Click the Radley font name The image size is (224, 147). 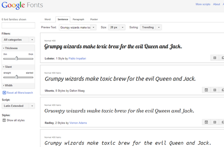pos(49,123)
